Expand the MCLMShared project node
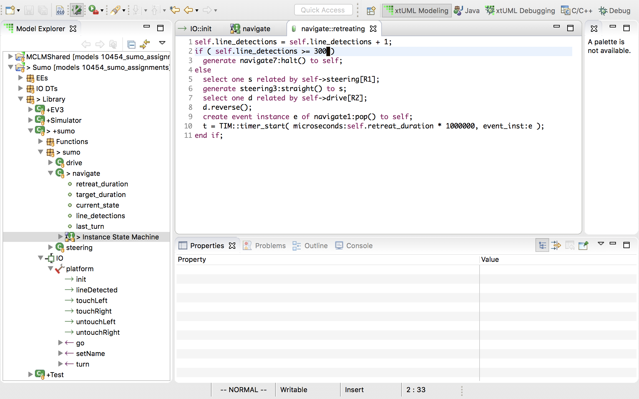The image size is (639, 399). [10, 56]
